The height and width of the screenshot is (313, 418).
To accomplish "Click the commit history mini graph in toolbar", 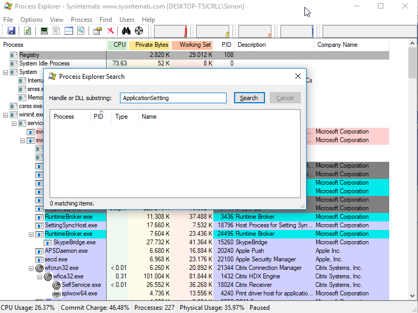I will click(x=213, y=31).
